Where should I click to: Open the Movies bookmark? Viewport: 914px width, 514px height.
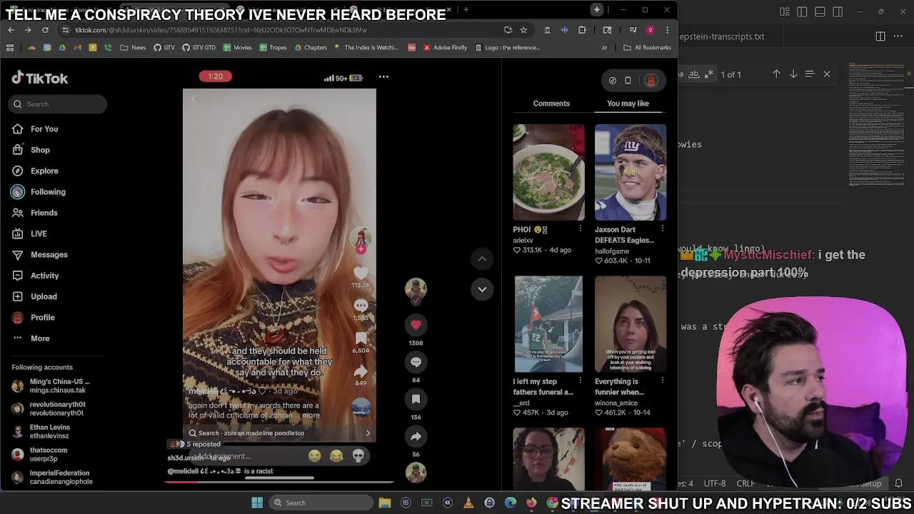coord(238,48)
